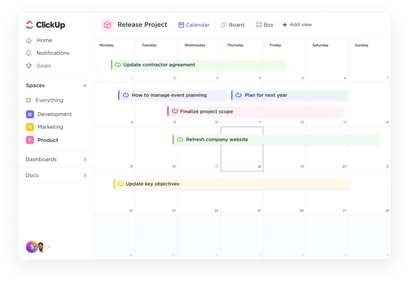
Task: Click the Saturday column header
Action: (320, 45)
